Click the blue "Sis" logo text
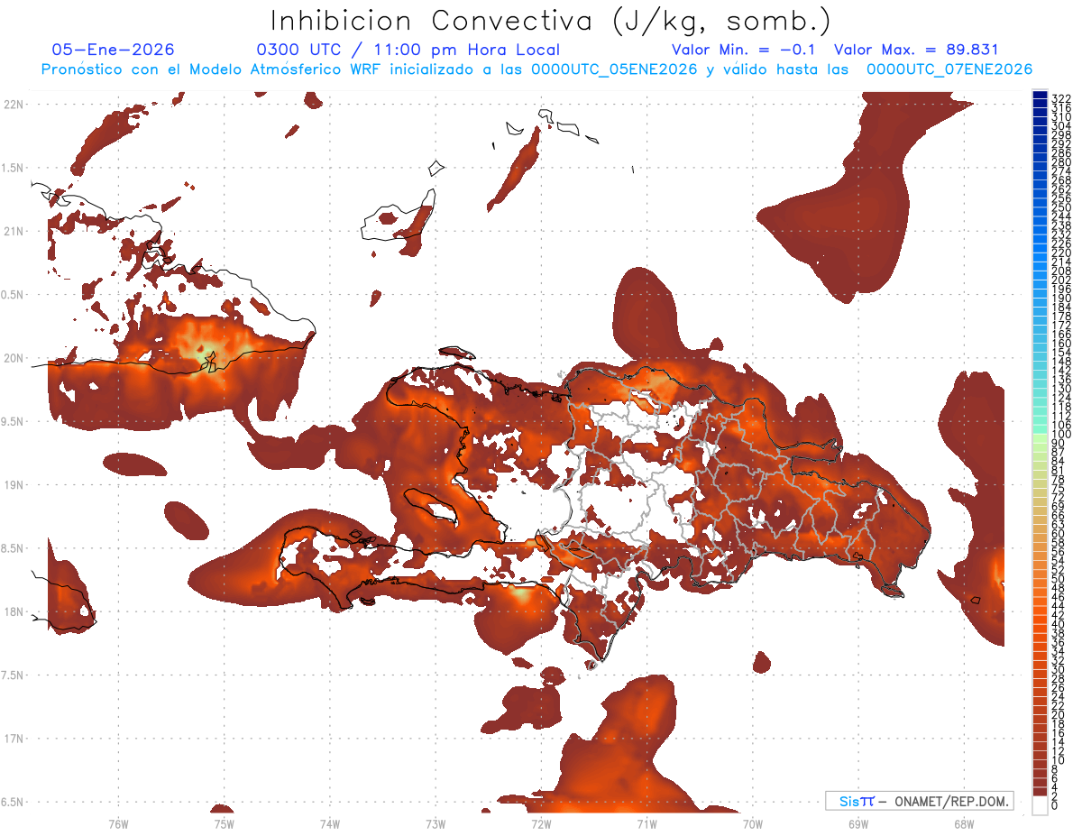The width and height of the screenshot is (1082, 836). [850, 801]
